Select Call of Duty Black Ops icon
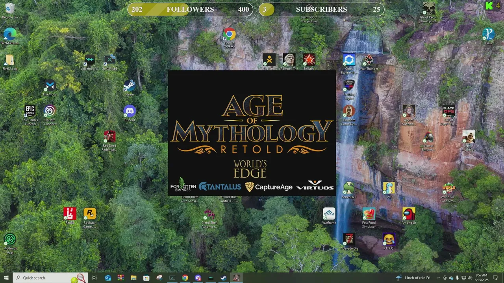This screenshot has height=283, width=504. pyautogui.click(x=448, y=115)
